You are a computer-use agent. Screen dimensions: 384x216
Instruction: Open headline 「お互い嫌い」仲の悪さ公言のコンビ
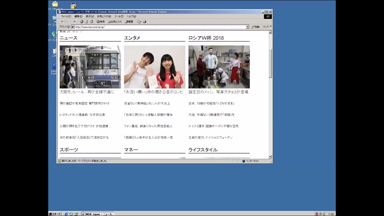point(154,92)
